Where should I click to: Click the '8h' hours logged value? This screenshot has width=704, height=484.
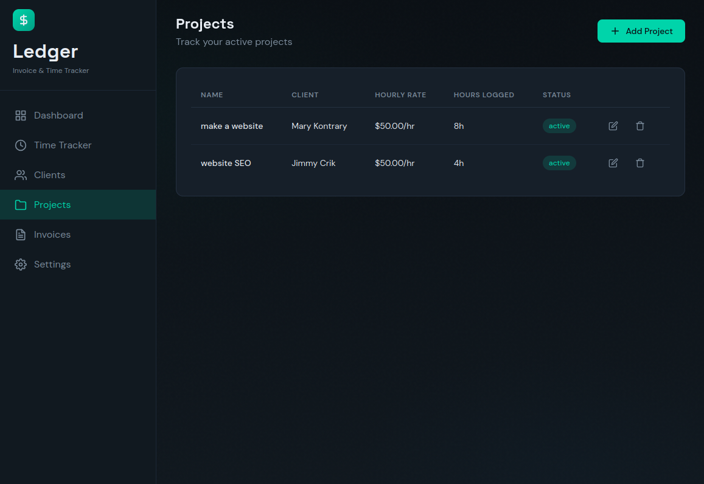[458, 126]
